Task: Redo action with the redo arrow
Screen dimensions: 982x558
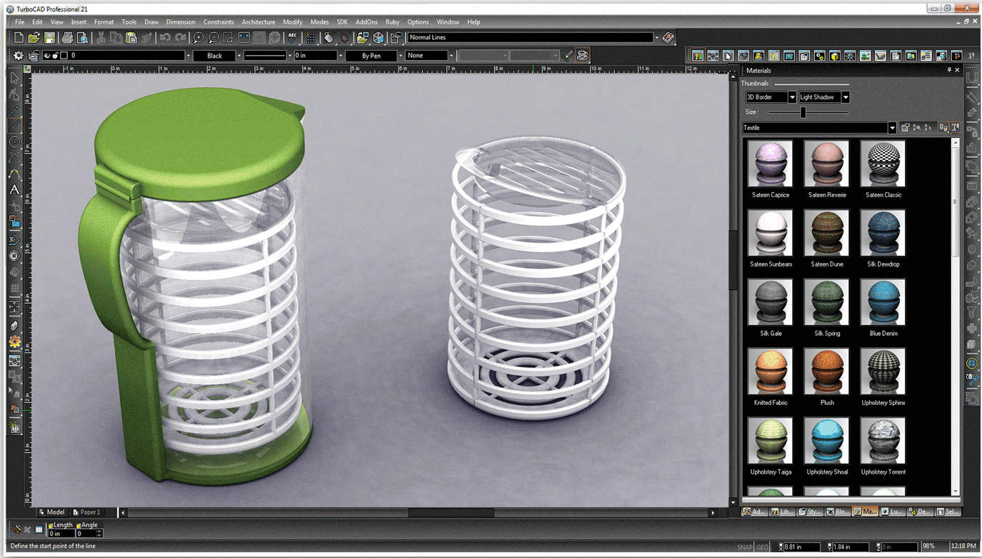Action: coord(181,38)
